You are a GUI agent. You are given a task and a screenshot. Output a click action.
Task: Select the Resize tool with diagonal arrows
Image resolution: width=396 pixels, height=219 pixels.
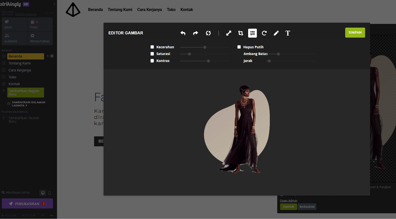point(228,33)
